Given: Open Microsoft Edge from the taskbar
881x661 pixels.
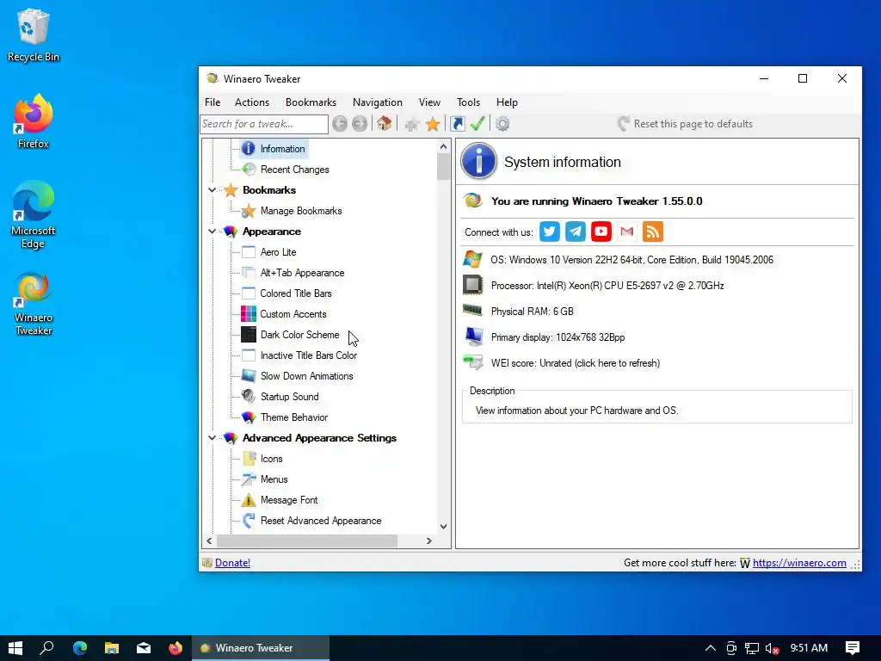Looking at the screenshot, I should tap(80, 648).
